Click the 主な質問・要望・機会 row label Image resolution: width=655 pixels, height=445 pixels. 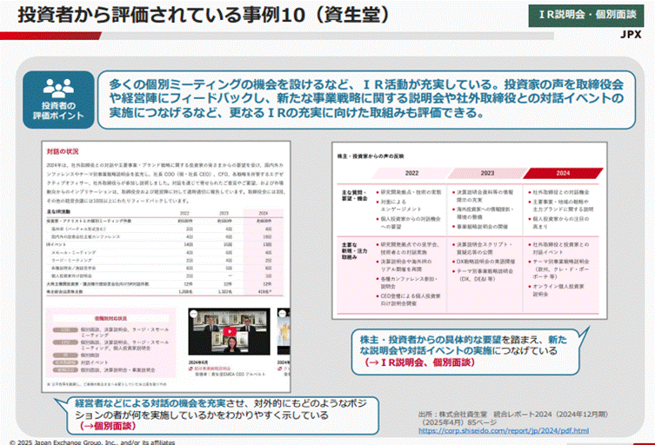(x=355, y=200)
